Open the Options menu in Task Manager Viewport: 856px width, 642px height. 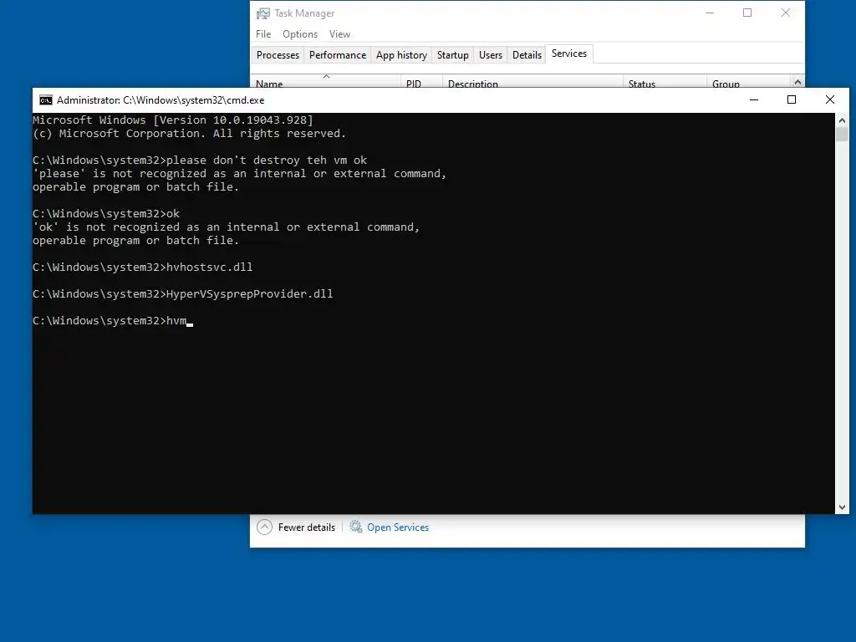pyautogui.click(x=300, y=33)
